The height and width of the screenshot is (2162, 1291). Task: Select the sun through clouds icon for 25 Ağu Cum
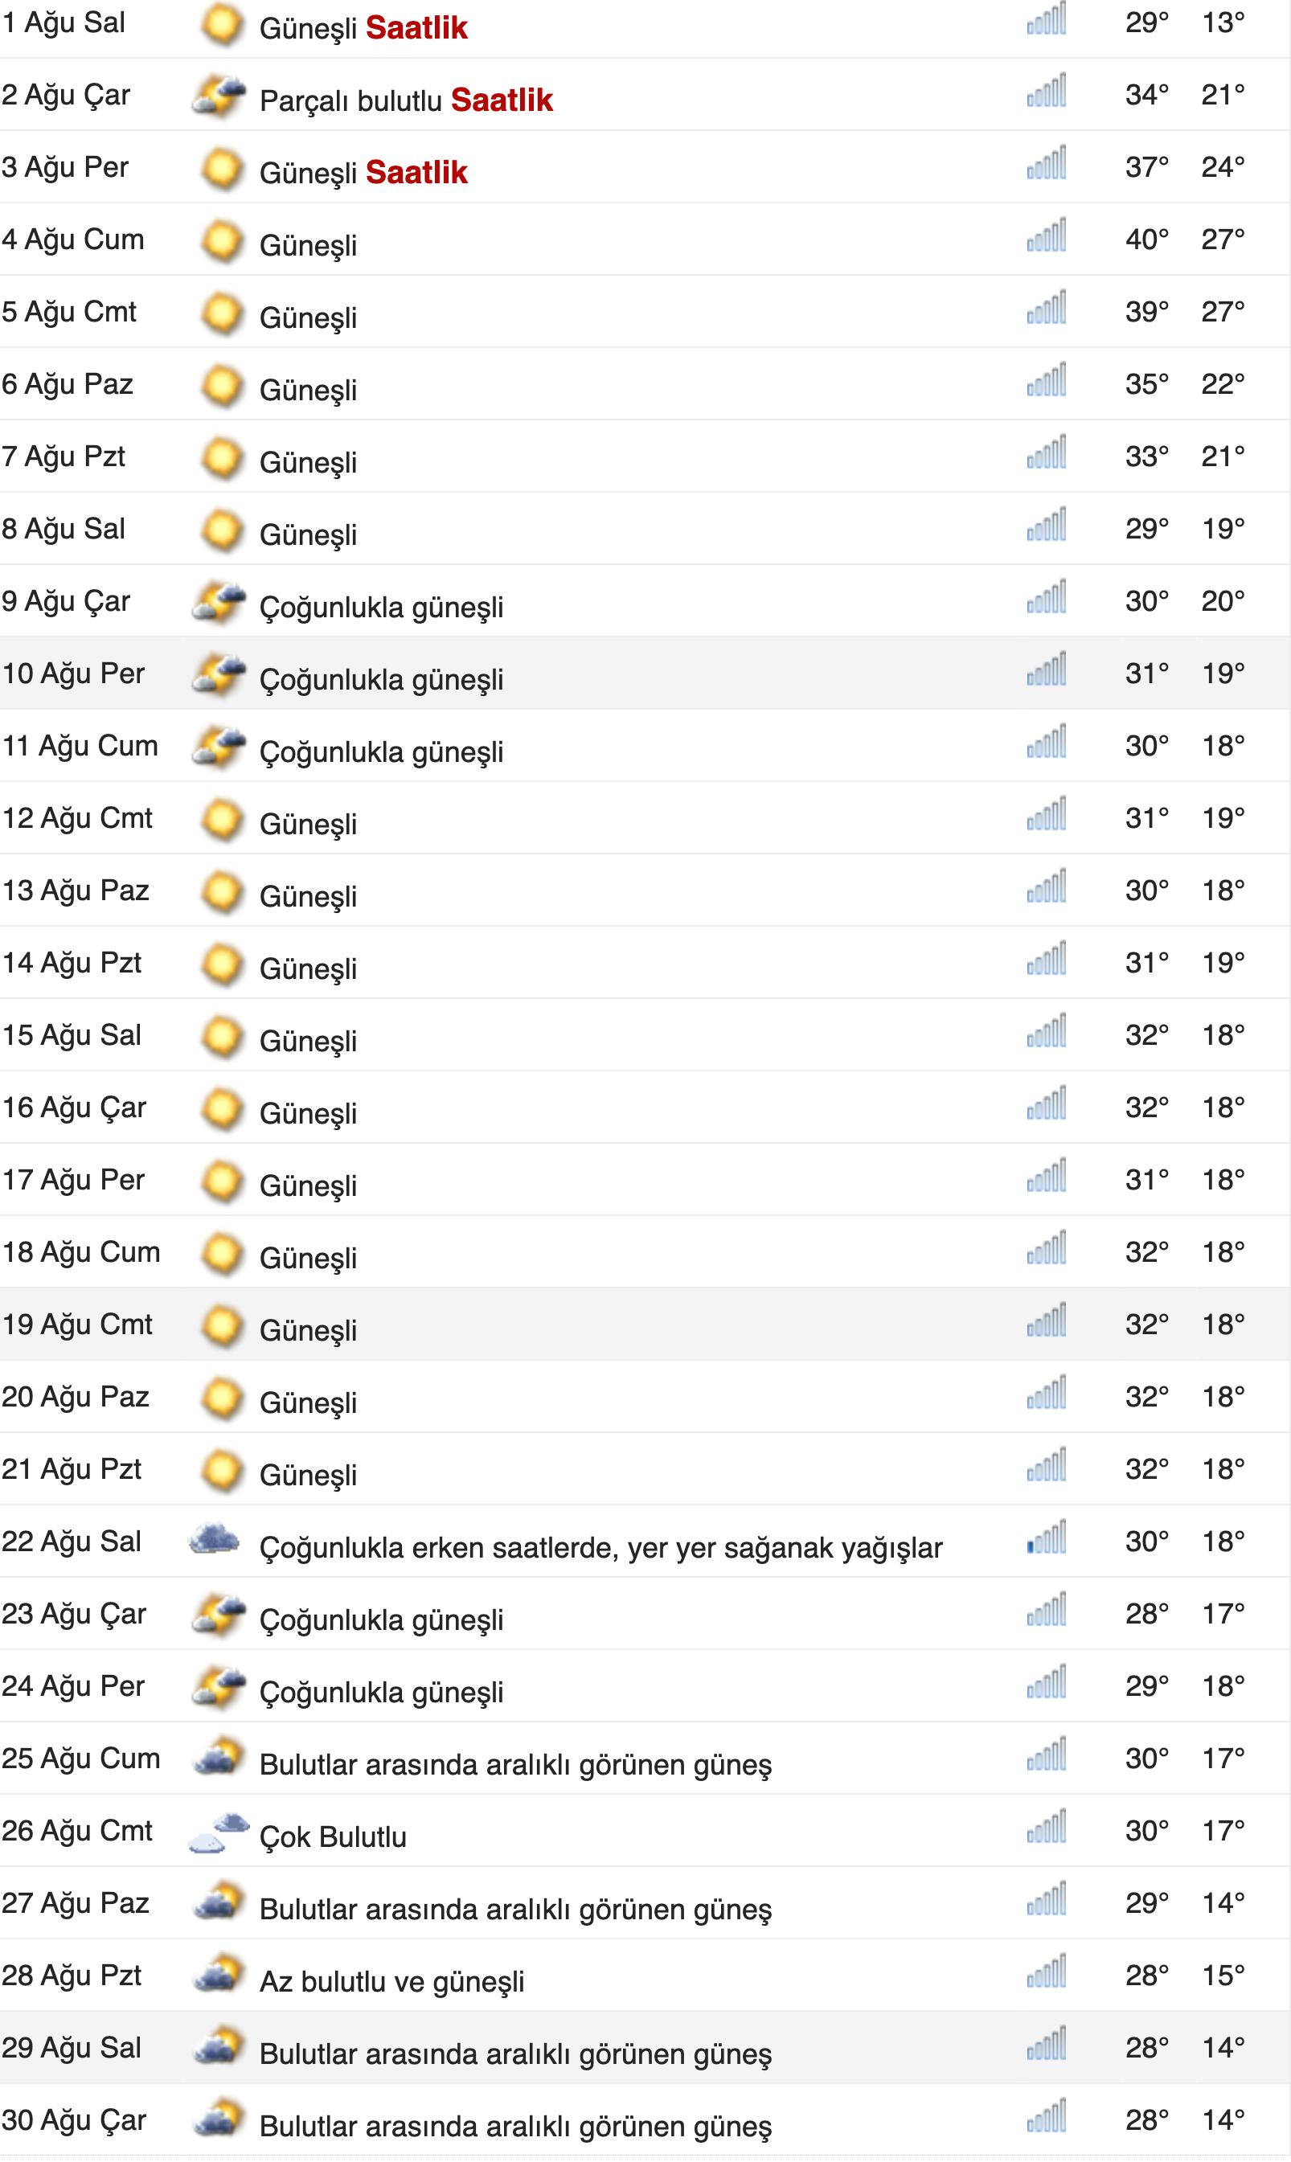tap(220, 1758)
